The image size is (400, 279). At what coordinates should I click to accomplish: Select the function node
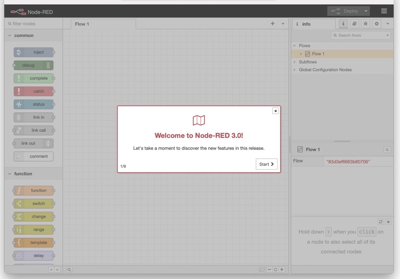click(34, 190)
